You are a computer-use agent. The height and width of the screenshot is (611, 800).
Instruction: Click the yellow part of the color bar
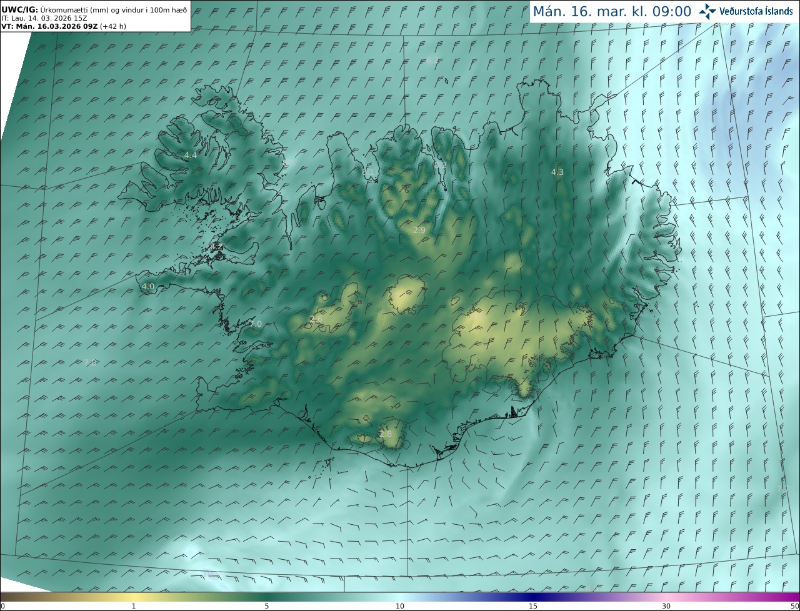(134, 597)
